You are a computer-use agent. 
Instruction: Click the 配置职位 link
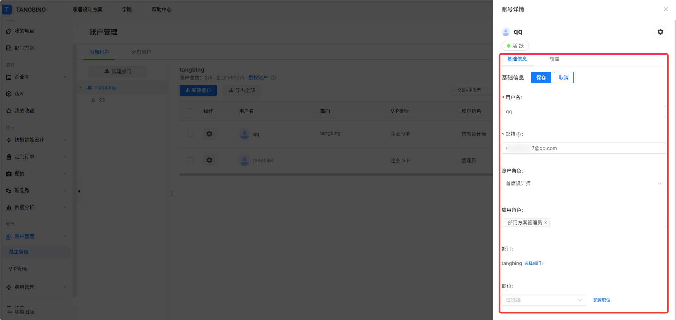point(602,300)
